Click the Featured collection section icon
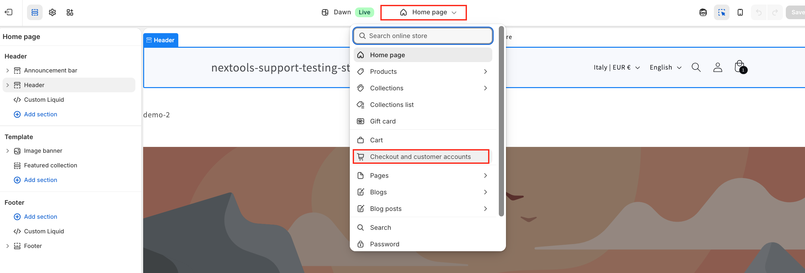 [x=17, y=166]
